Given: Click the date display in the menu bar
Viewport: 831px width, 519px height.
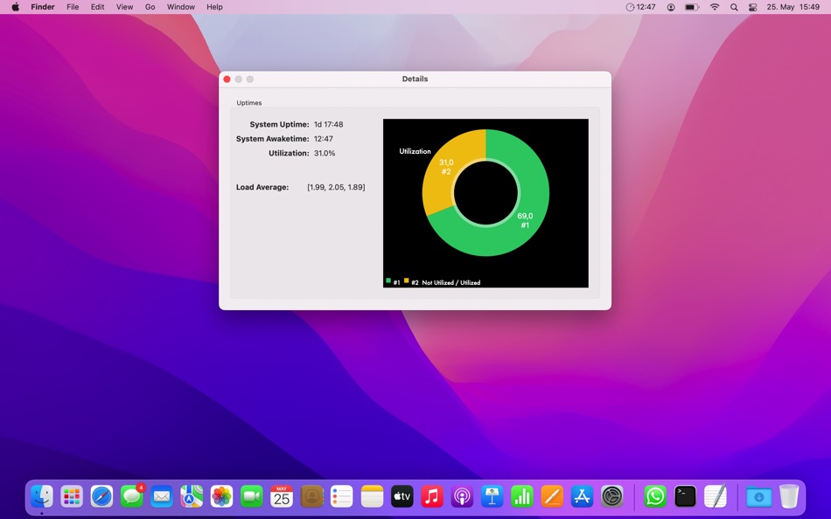Looking at the screenshot, I should pyautogui.click(x=782, y=7).
